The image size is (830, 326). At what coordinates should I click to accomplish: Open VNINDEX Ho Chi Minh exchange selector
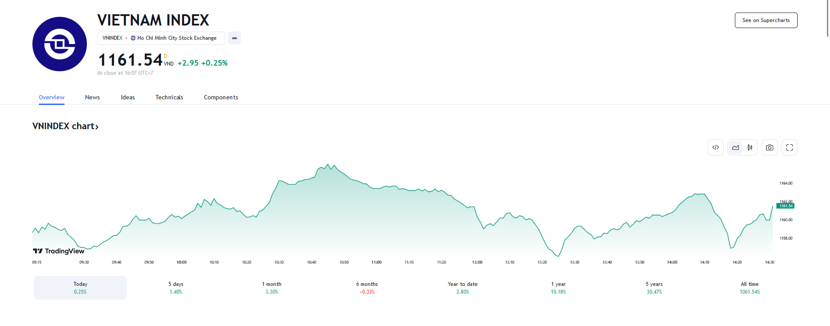161,38
